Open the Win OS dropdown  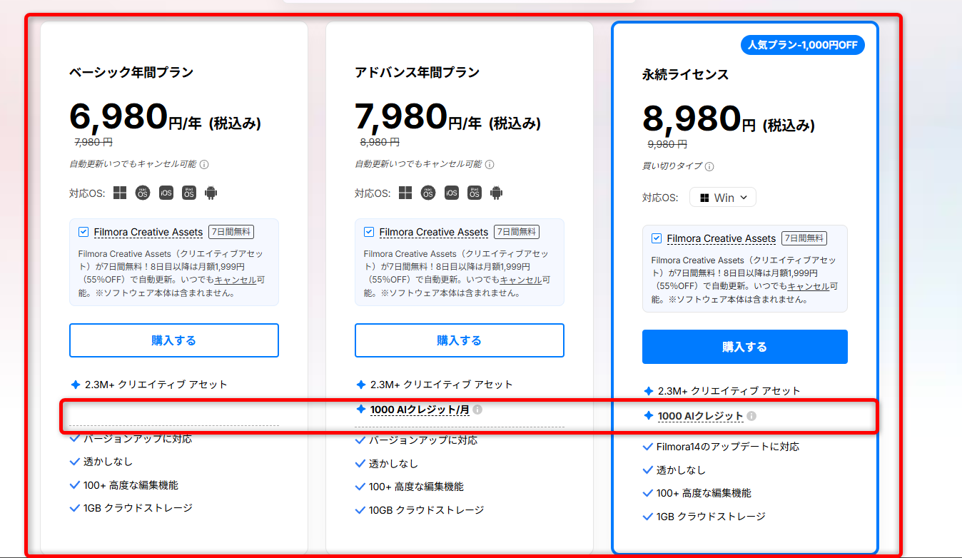point(722,198)
